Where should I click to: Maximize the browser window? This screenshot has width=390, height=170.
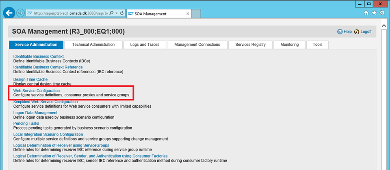pos(369,4)
